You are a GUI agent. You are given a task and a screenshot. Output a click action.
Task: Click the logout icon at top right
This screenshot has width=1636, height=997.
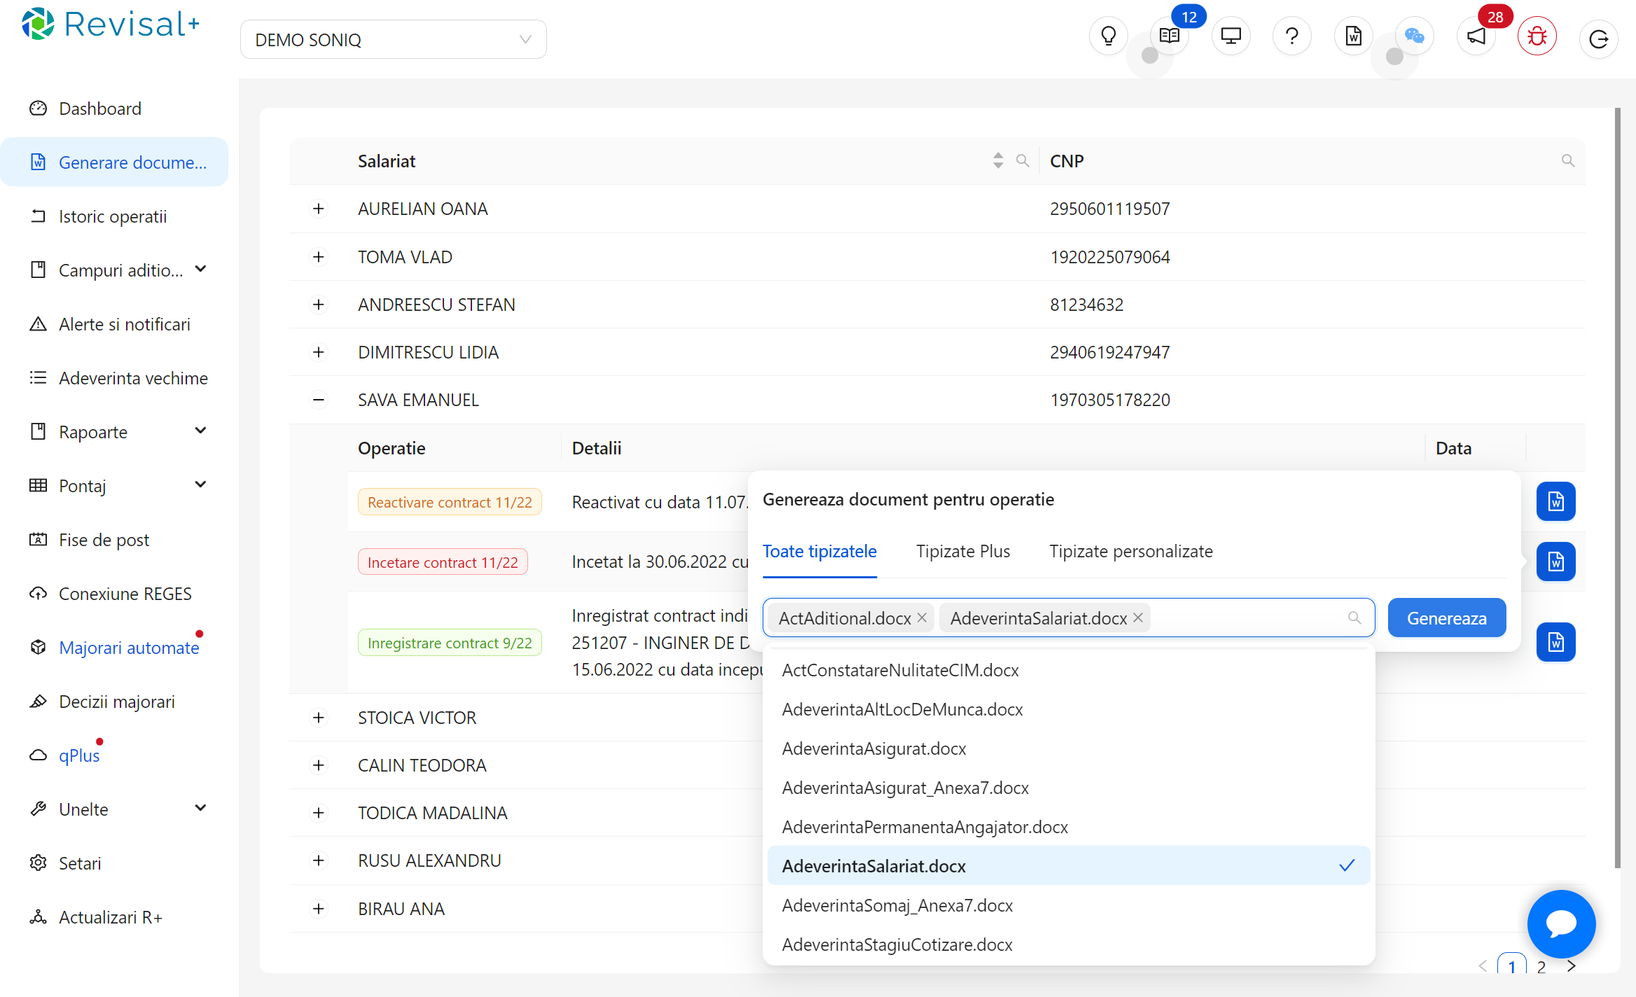(1598, 39)
